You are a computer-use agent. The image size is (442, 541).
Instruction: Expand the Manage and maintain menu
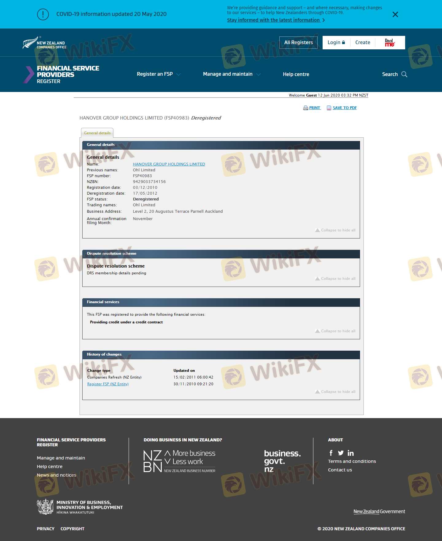coord(231,74)
